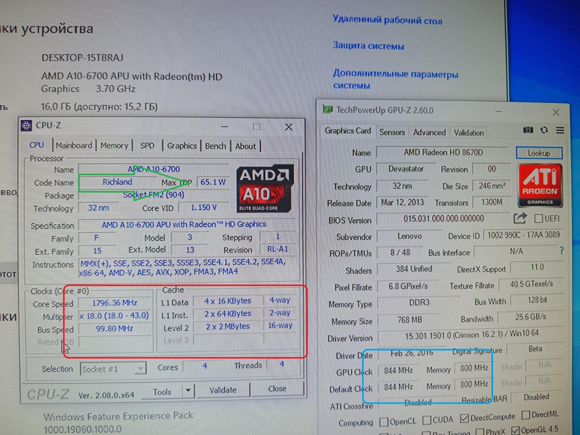Open the Memory tab in CPU-Z

[114, 146]
